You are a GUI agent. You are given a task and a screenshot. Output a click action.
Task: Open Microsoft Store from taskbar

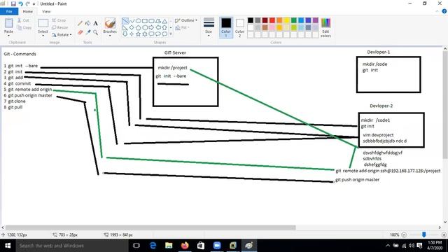click(x=201, y=246)
